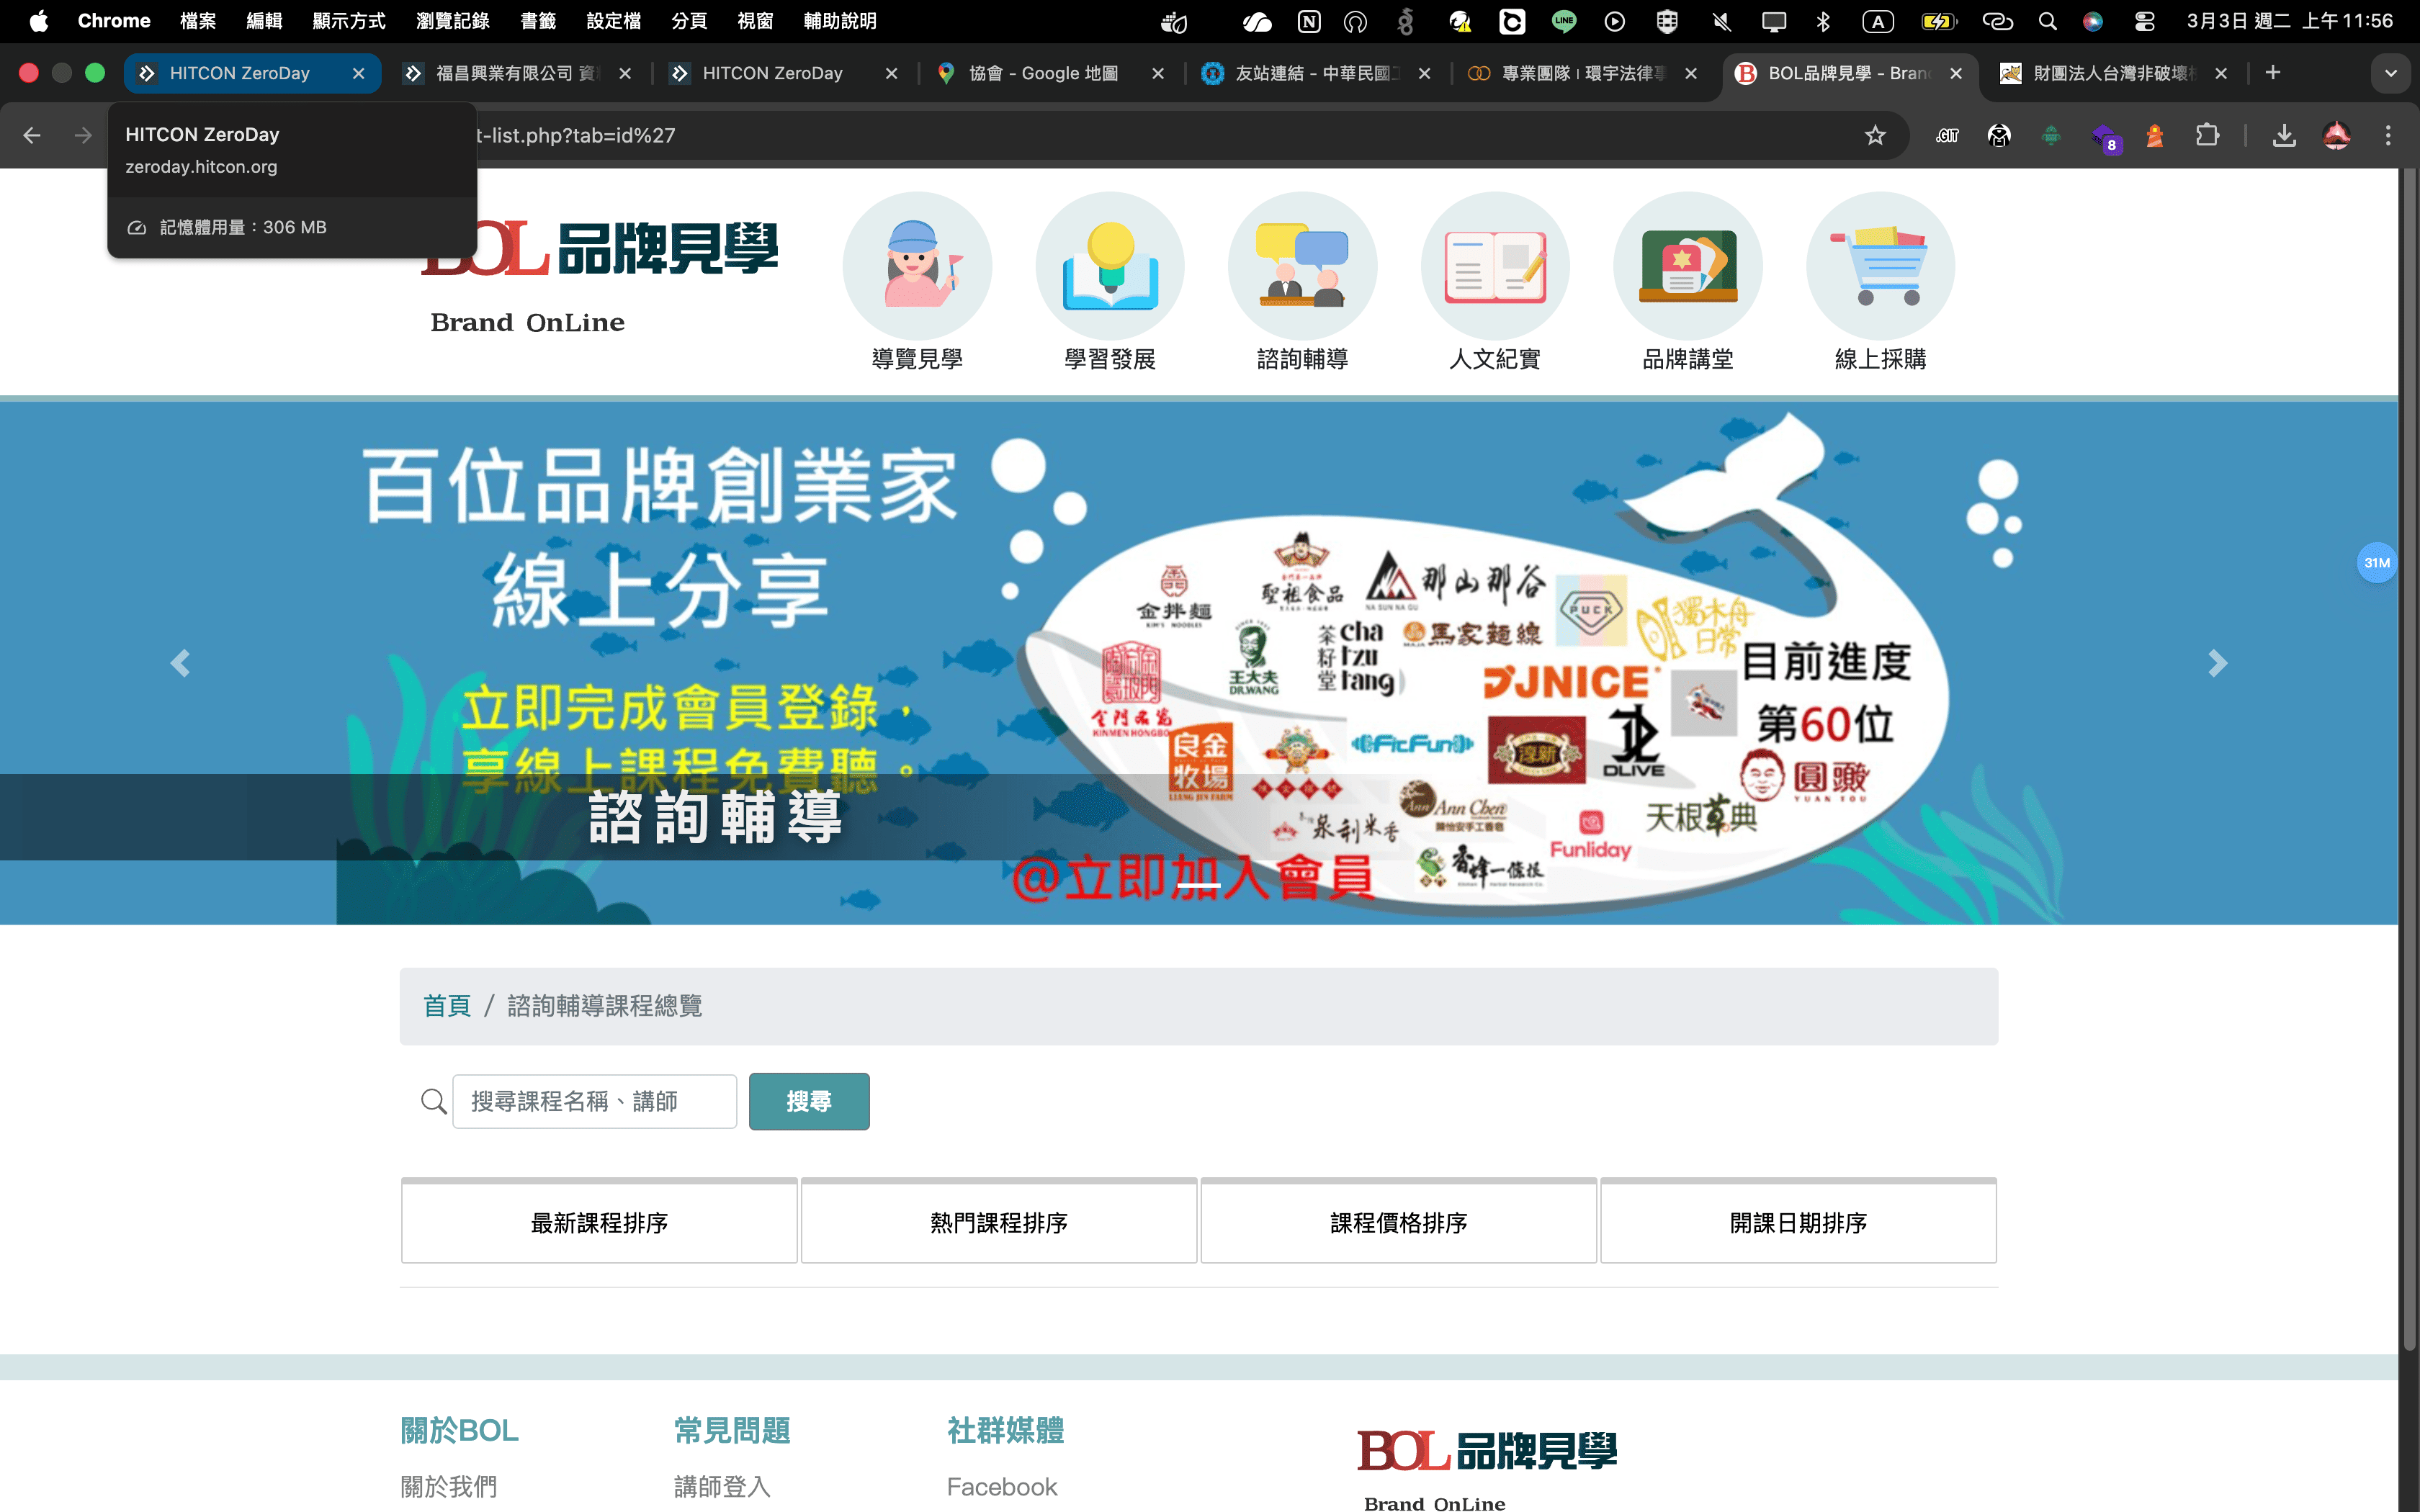Open the 關於我們 footer link
This screenshot has height=1512, width=2420.
449,1487
